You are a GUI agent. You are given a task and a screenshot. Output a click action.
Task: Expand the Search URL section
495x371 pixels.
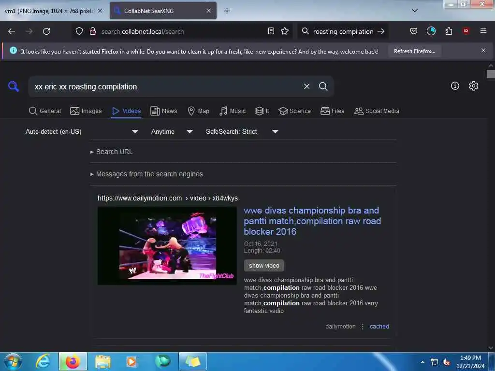click(112, 152)
